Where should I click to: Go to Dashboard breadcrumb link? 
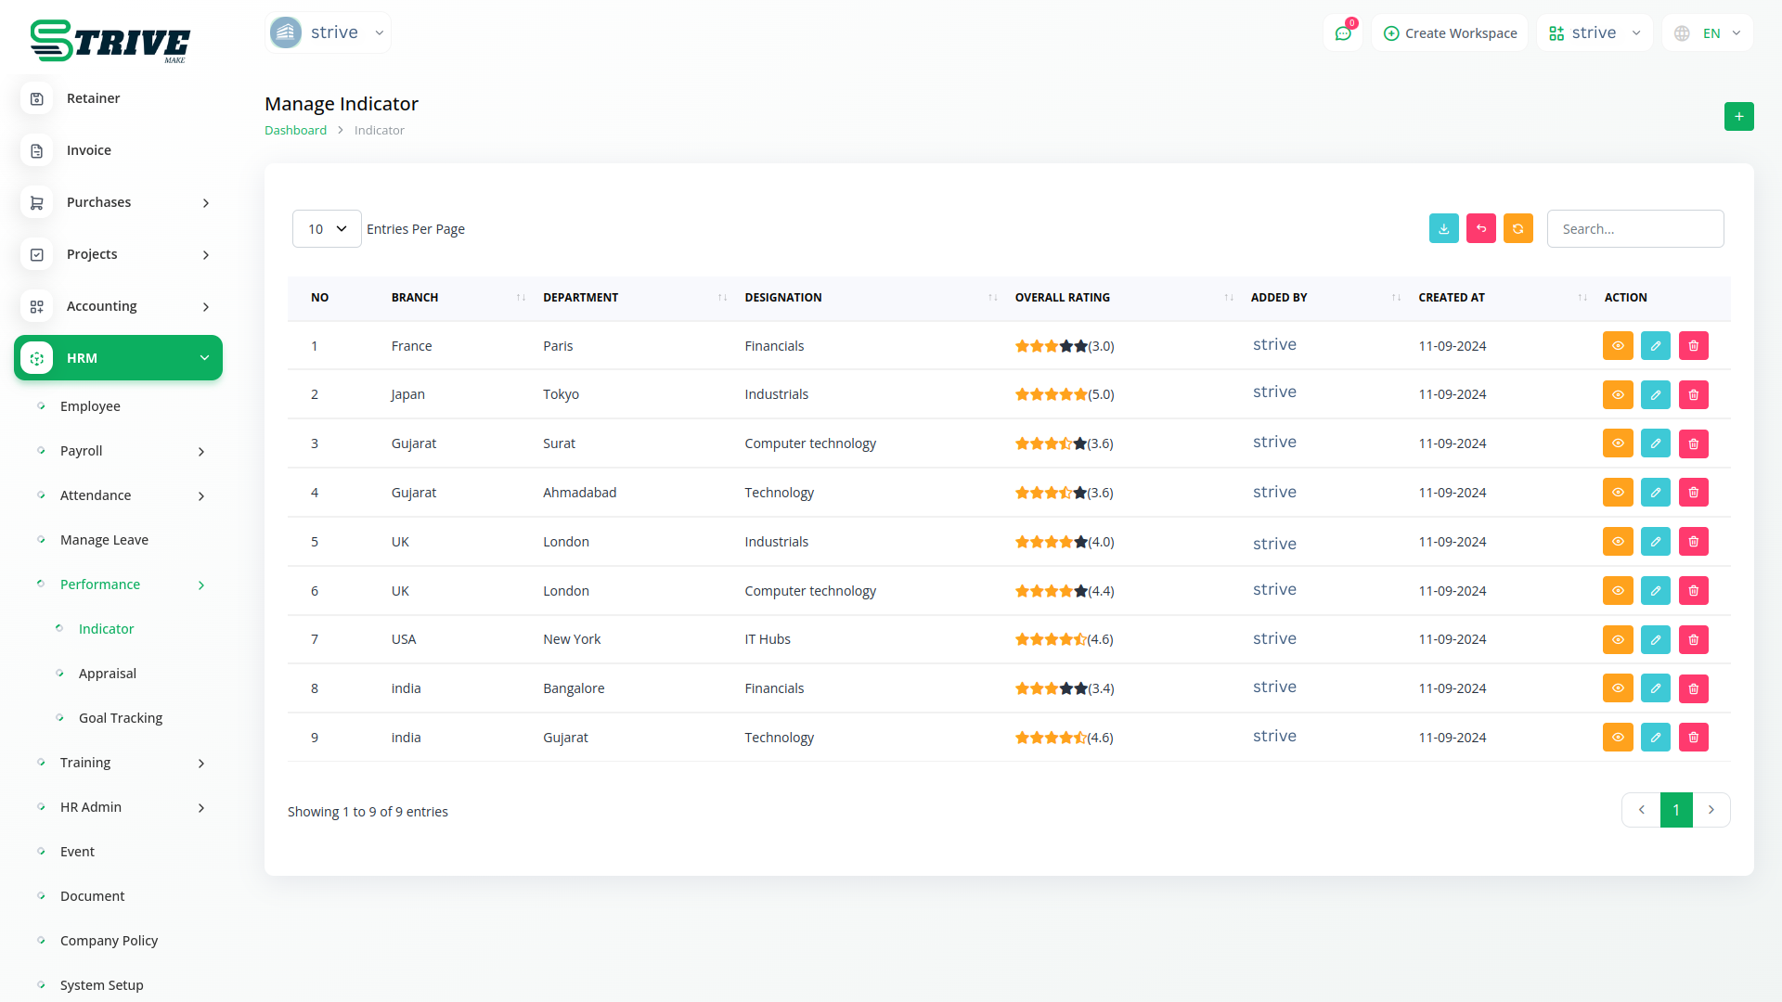pos(295,131)
